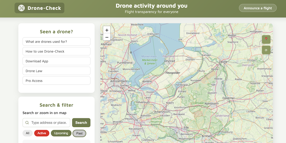Open the Announce a flight button

pyautogui.click(x=258, y=8)
